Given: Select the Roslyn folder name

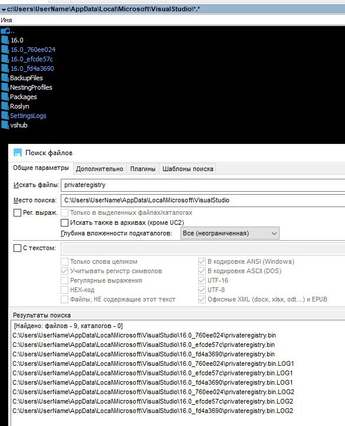Looking at the screenshot, I should click(19, 106).
